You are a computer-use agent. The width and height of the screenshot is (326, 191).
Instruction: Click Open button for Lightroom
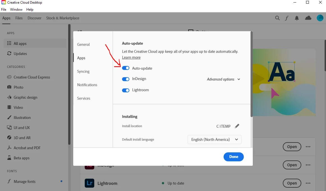[x=292, y=183]
